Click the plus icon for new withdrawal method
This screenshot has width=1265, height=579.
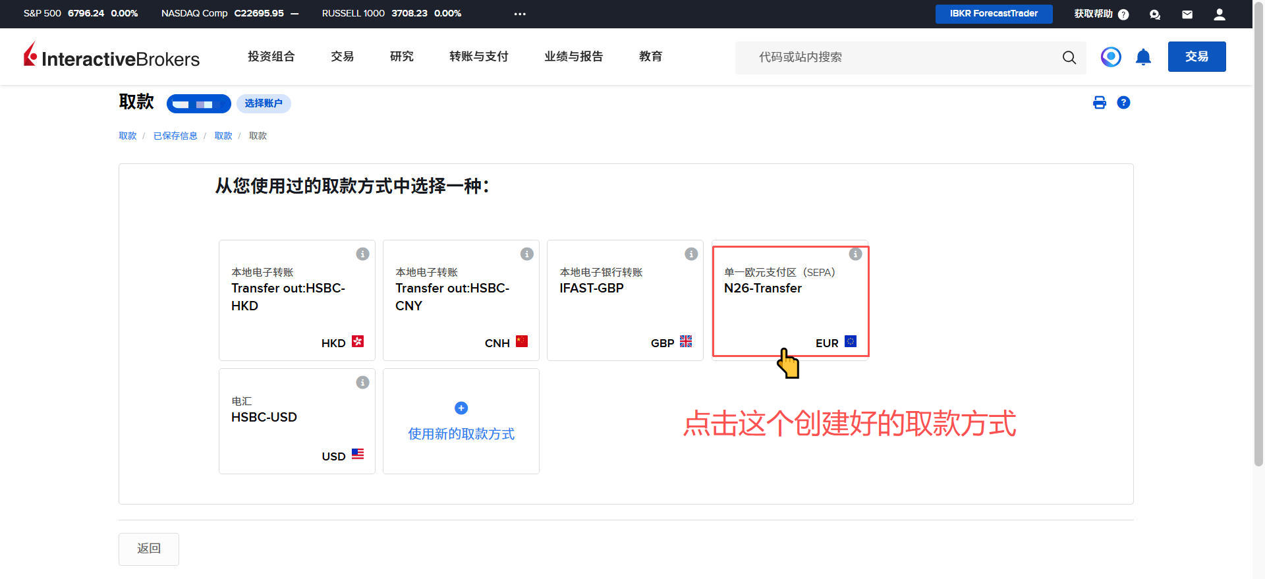461,408
